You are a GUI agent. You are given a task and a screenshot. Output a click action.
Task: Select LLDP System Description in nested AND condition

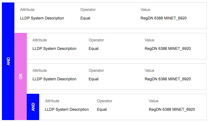67,109
